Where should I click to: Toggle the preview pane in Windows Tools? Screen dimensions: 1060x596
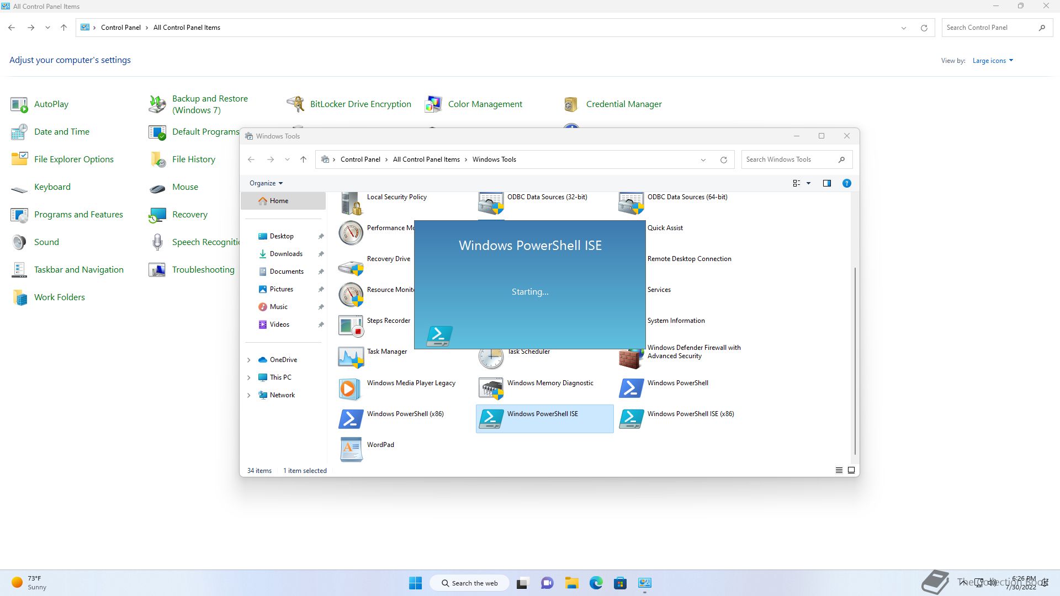pos(827,183)
